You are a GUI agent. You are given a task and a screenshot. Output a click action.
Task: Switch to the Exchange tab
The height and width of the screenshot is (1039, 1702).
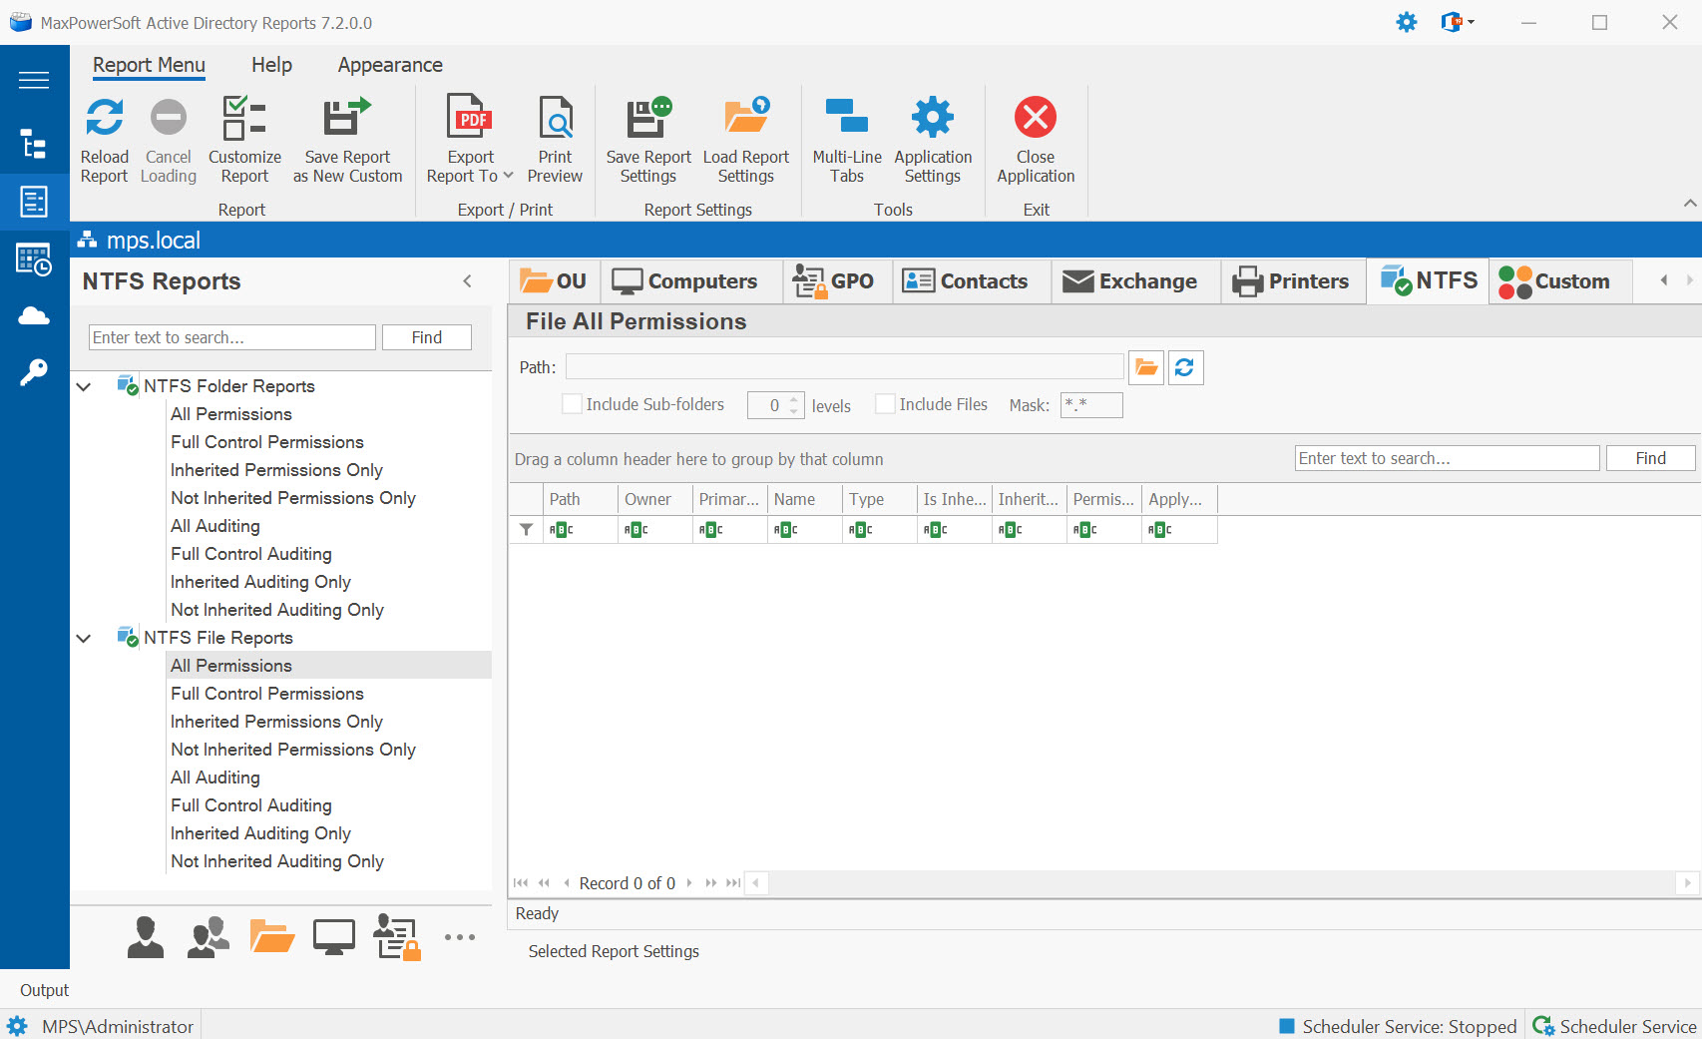coord(1131,281)
